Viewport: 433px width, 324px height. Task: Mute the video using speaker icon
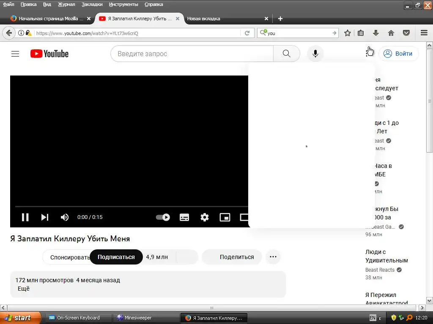pos(64,217)
